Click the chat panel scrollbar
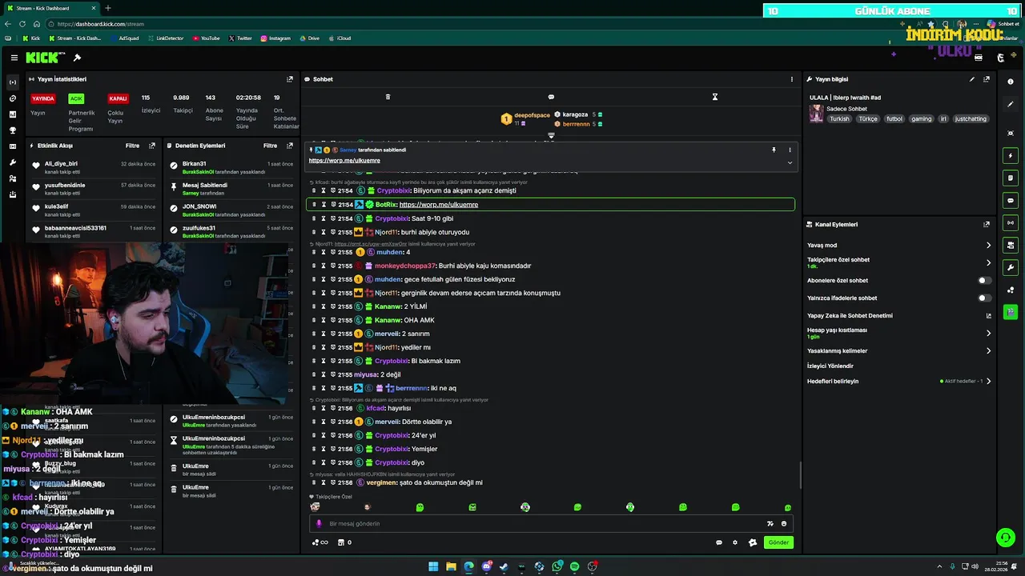 pyautogui.click(x=800, y=476)
